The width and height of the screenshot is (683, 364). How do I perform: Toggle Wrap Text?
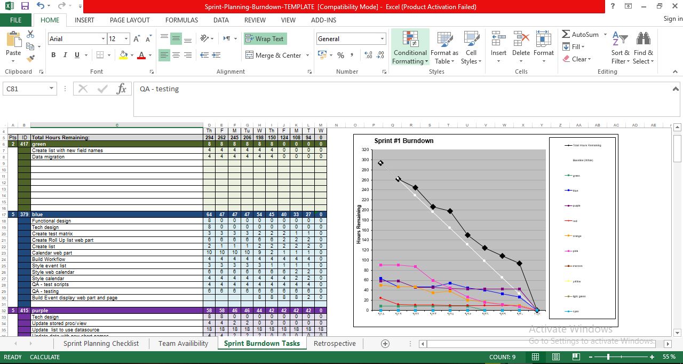click(x=265, y=38)
